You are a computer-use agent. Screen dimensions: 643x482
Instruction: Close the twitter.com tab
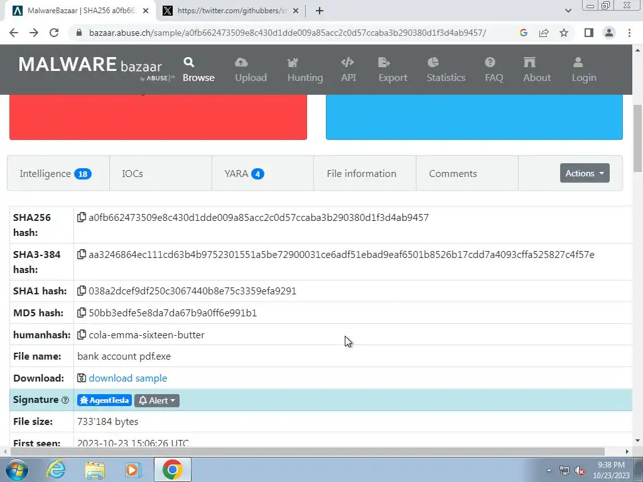[296, 11]
